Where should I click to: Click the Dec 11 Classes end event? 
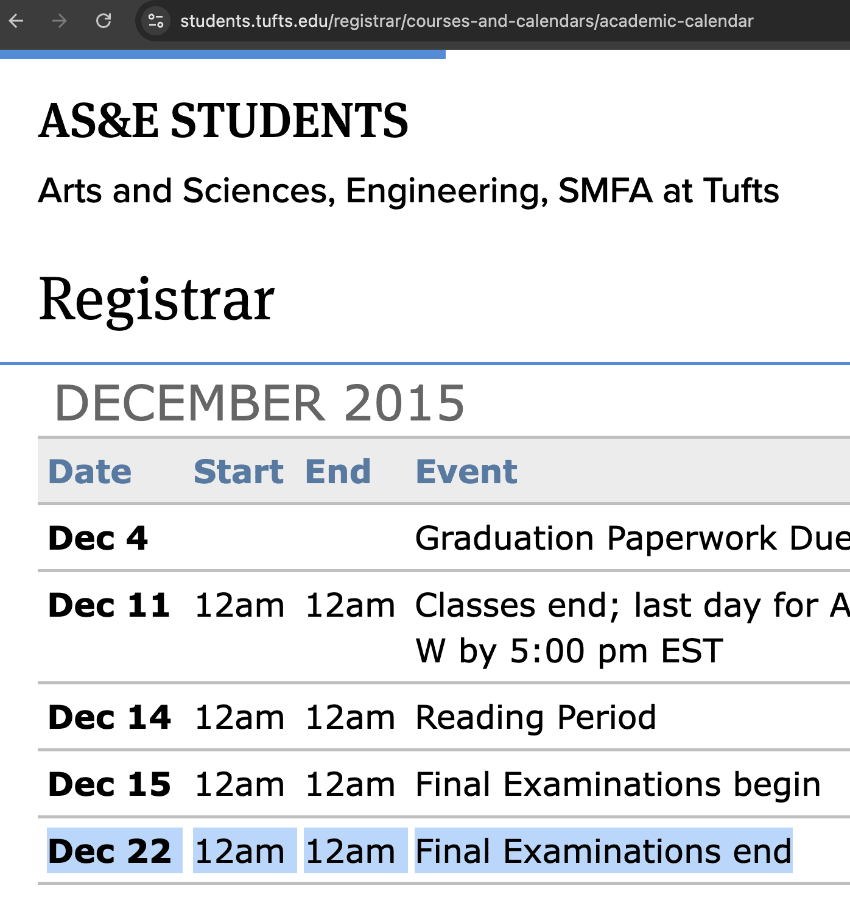(632, 628)
